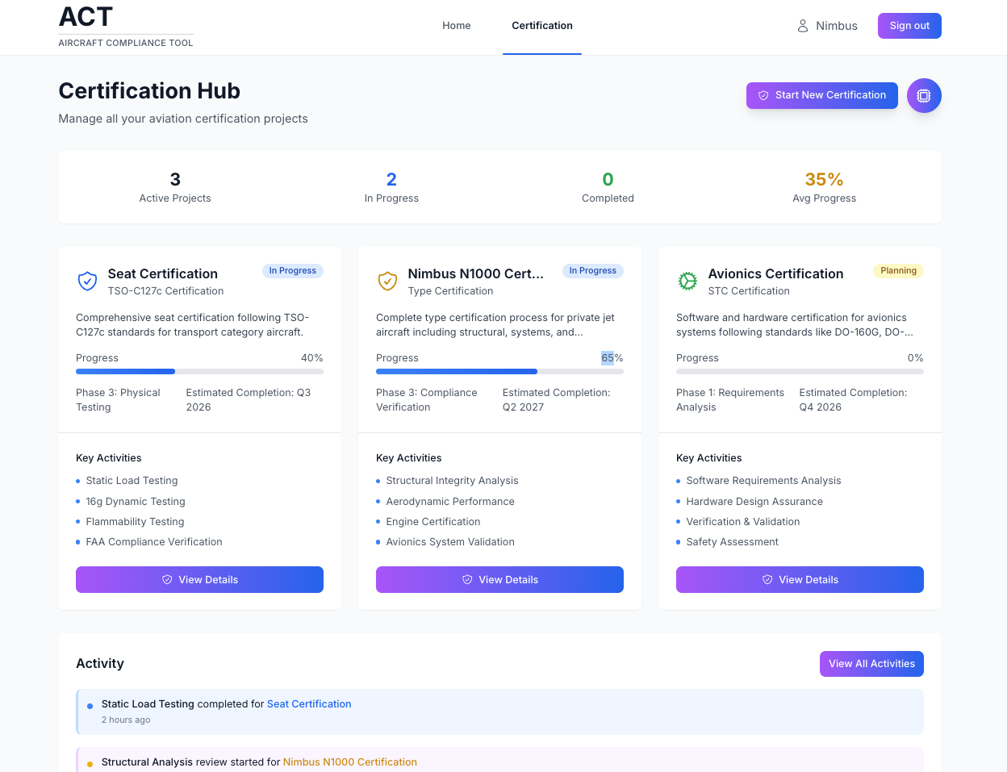The height and width of the screenshot is (772, 1007).
Task: Click 'Verification & Validation' key activity
Action: click(743, 522)
